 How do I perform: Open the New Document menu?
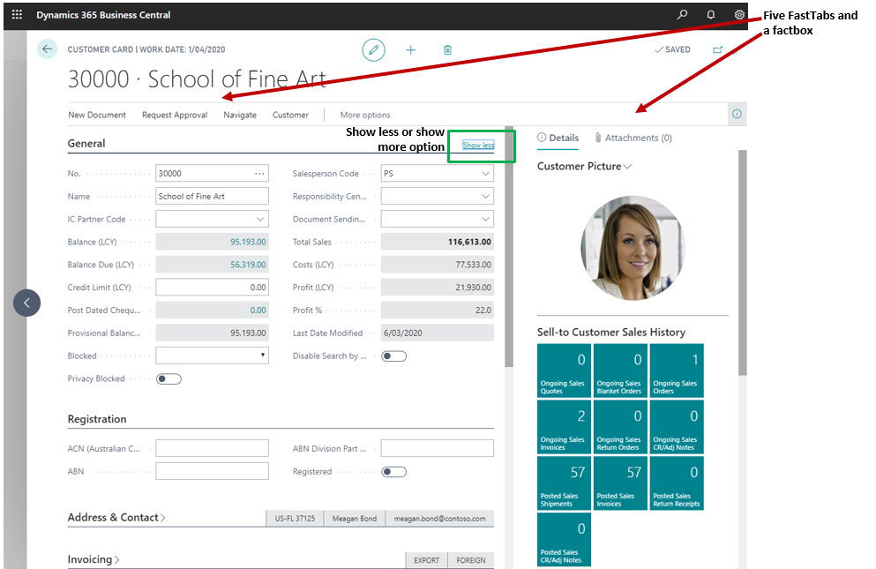click(97, 115)
